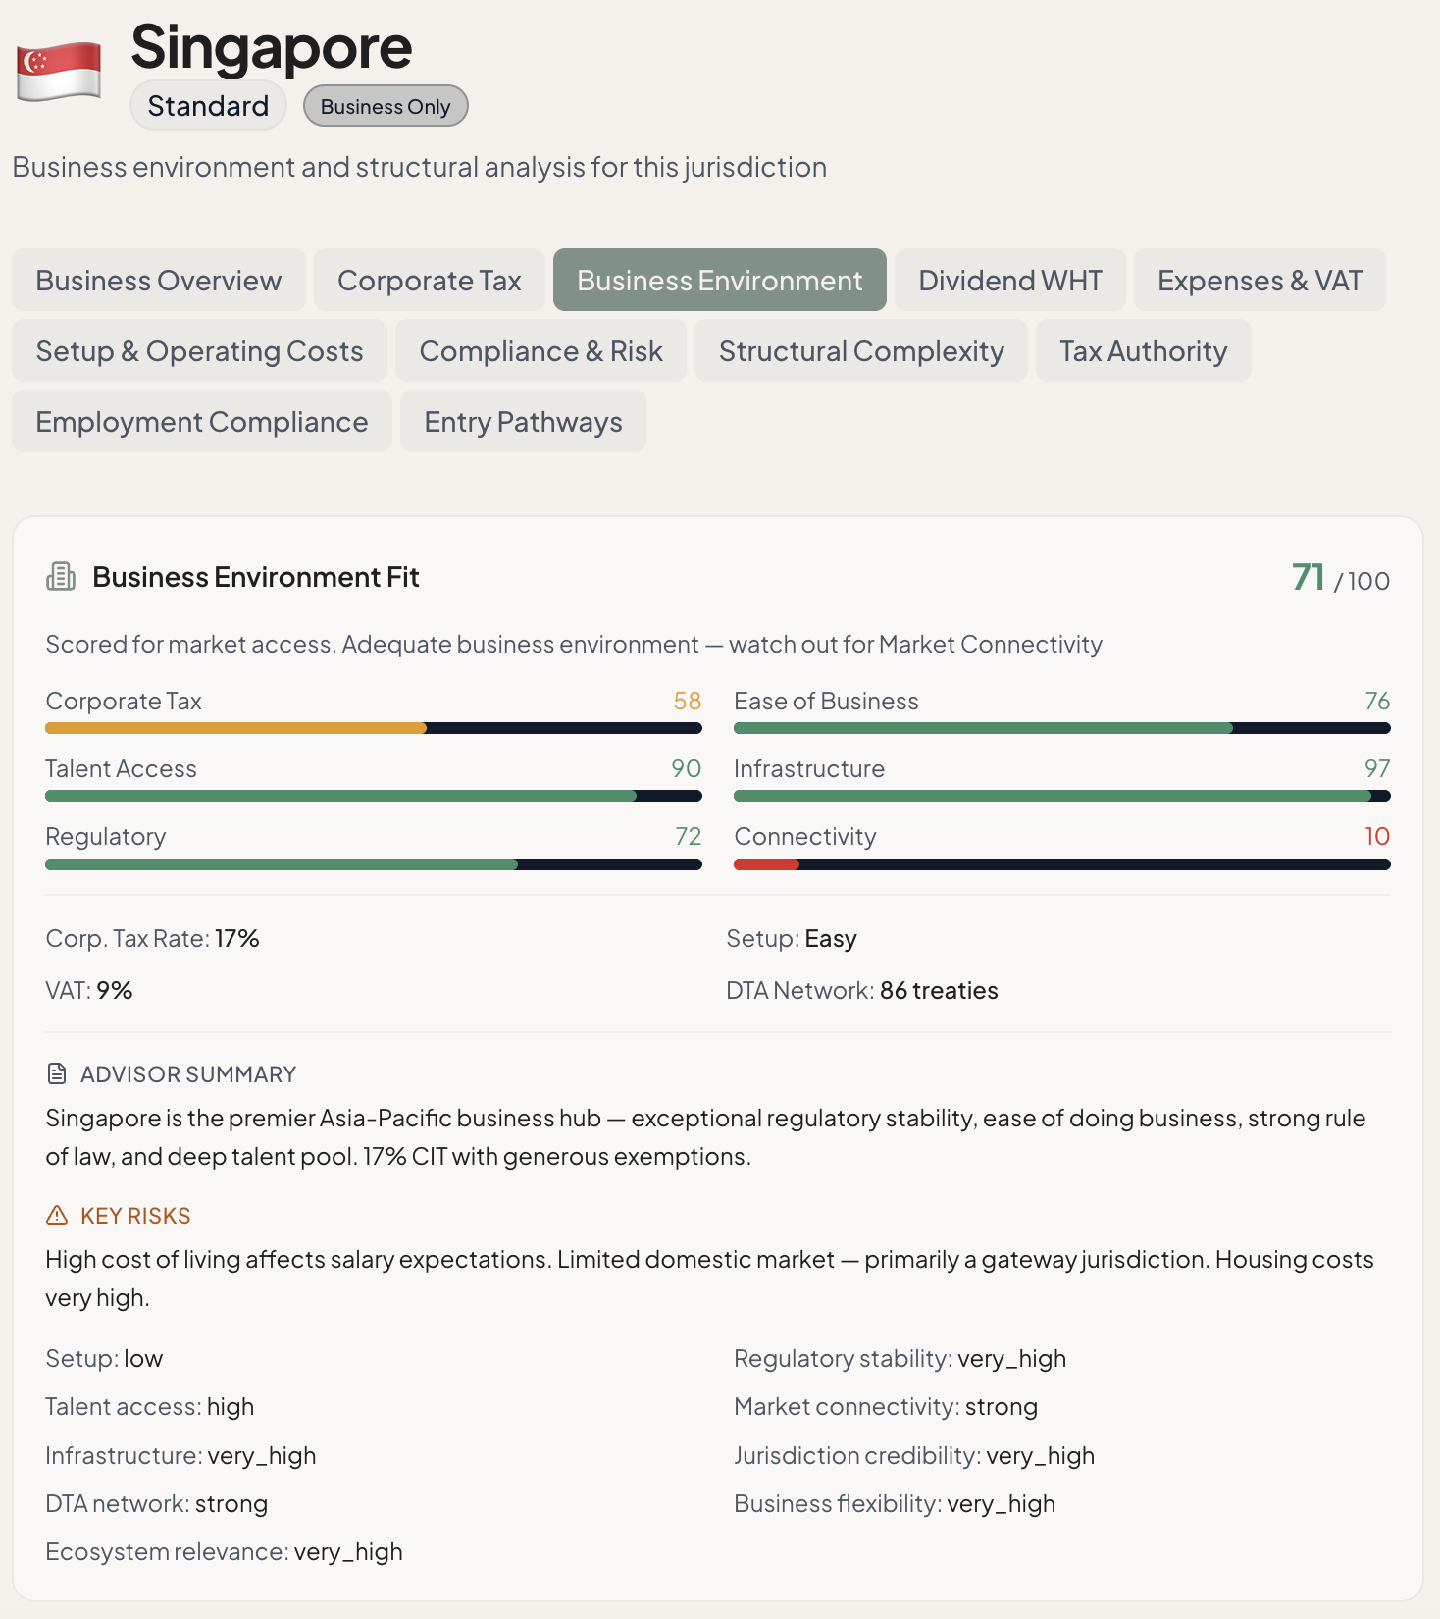This screenshot has height=1619, width=1440.
Task: Click Business flexibility: very_high entry
Action: tap(895, 1503)
